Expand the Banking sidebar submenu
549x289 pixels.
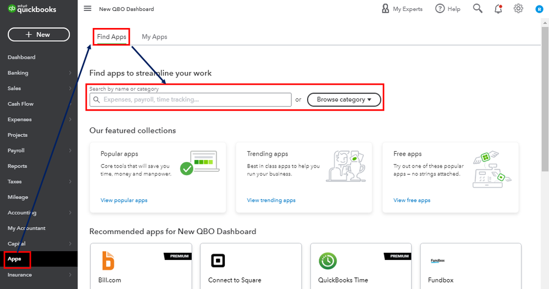click(x=70, y=73)
